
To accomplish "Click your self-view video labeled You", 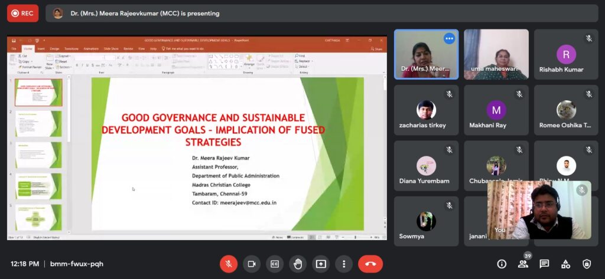I will (539, 210).
